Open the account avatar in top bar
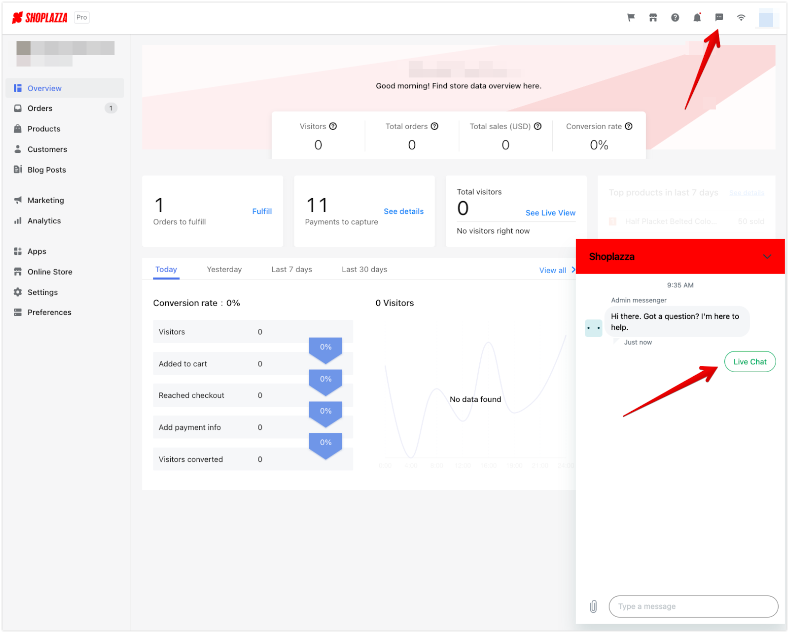The width and height of the screenshot is (789, 633). point(766,20)
